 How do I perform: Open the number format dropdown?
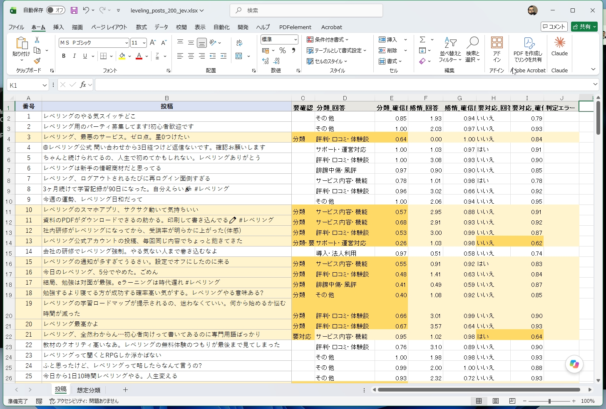point(296,39)
